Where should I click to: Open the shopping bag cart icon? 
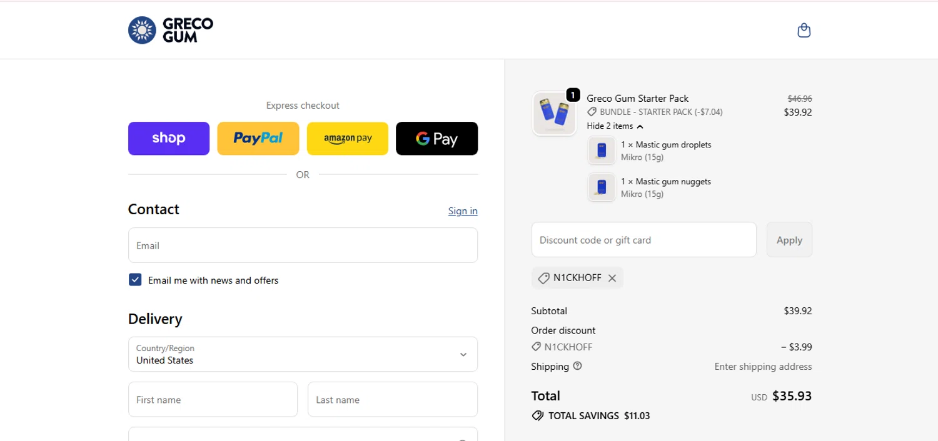point(804,30)
